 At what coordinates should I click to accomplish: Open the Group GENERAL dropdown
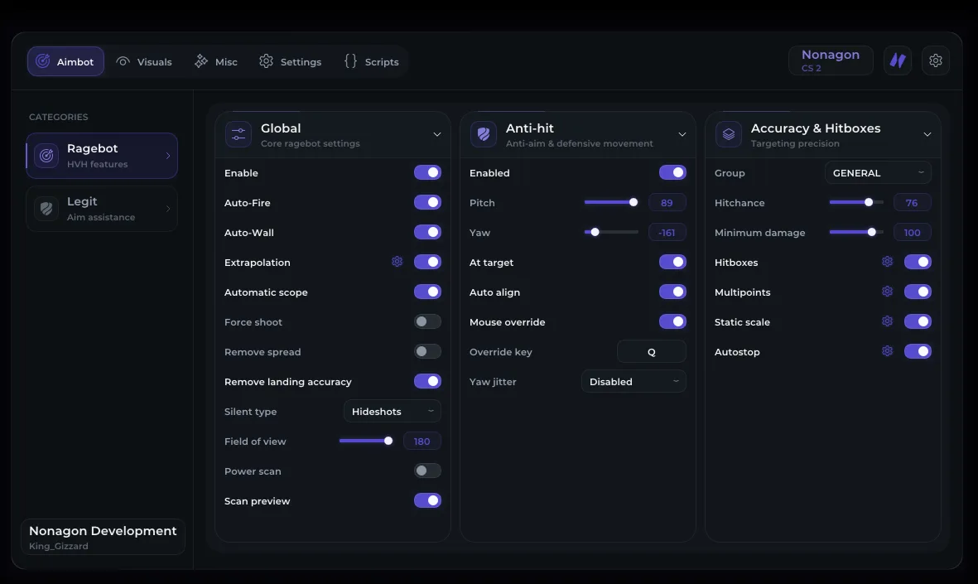point(878,173)
